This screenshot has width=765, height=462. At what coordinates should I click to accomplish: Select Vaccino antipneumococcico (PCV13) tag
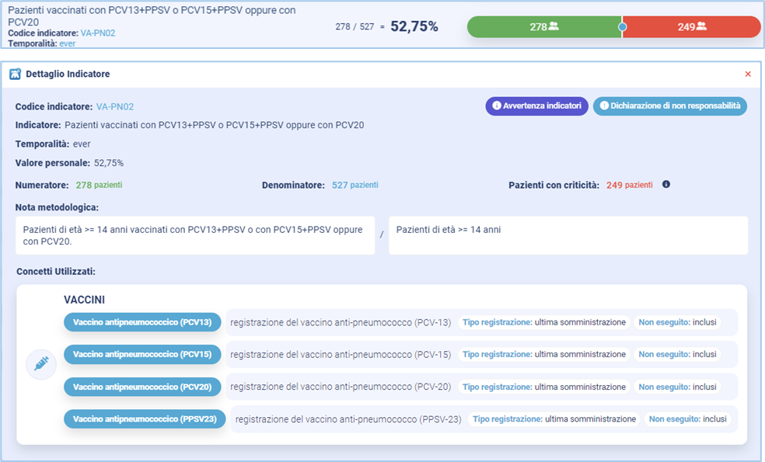[142, 322]
